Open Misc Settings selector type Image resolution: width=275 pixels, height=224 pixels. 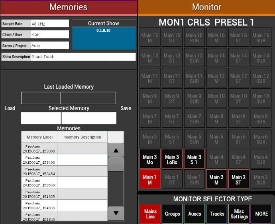click(x=239, y=214)
